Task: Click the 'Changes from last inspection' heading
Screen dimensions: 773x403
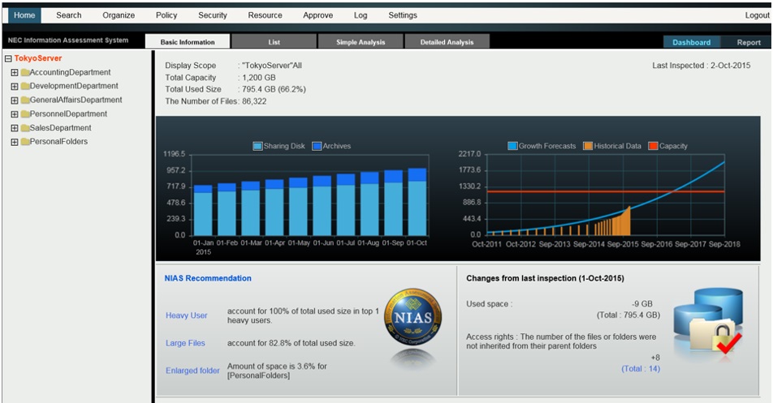Action: [546, 278]
